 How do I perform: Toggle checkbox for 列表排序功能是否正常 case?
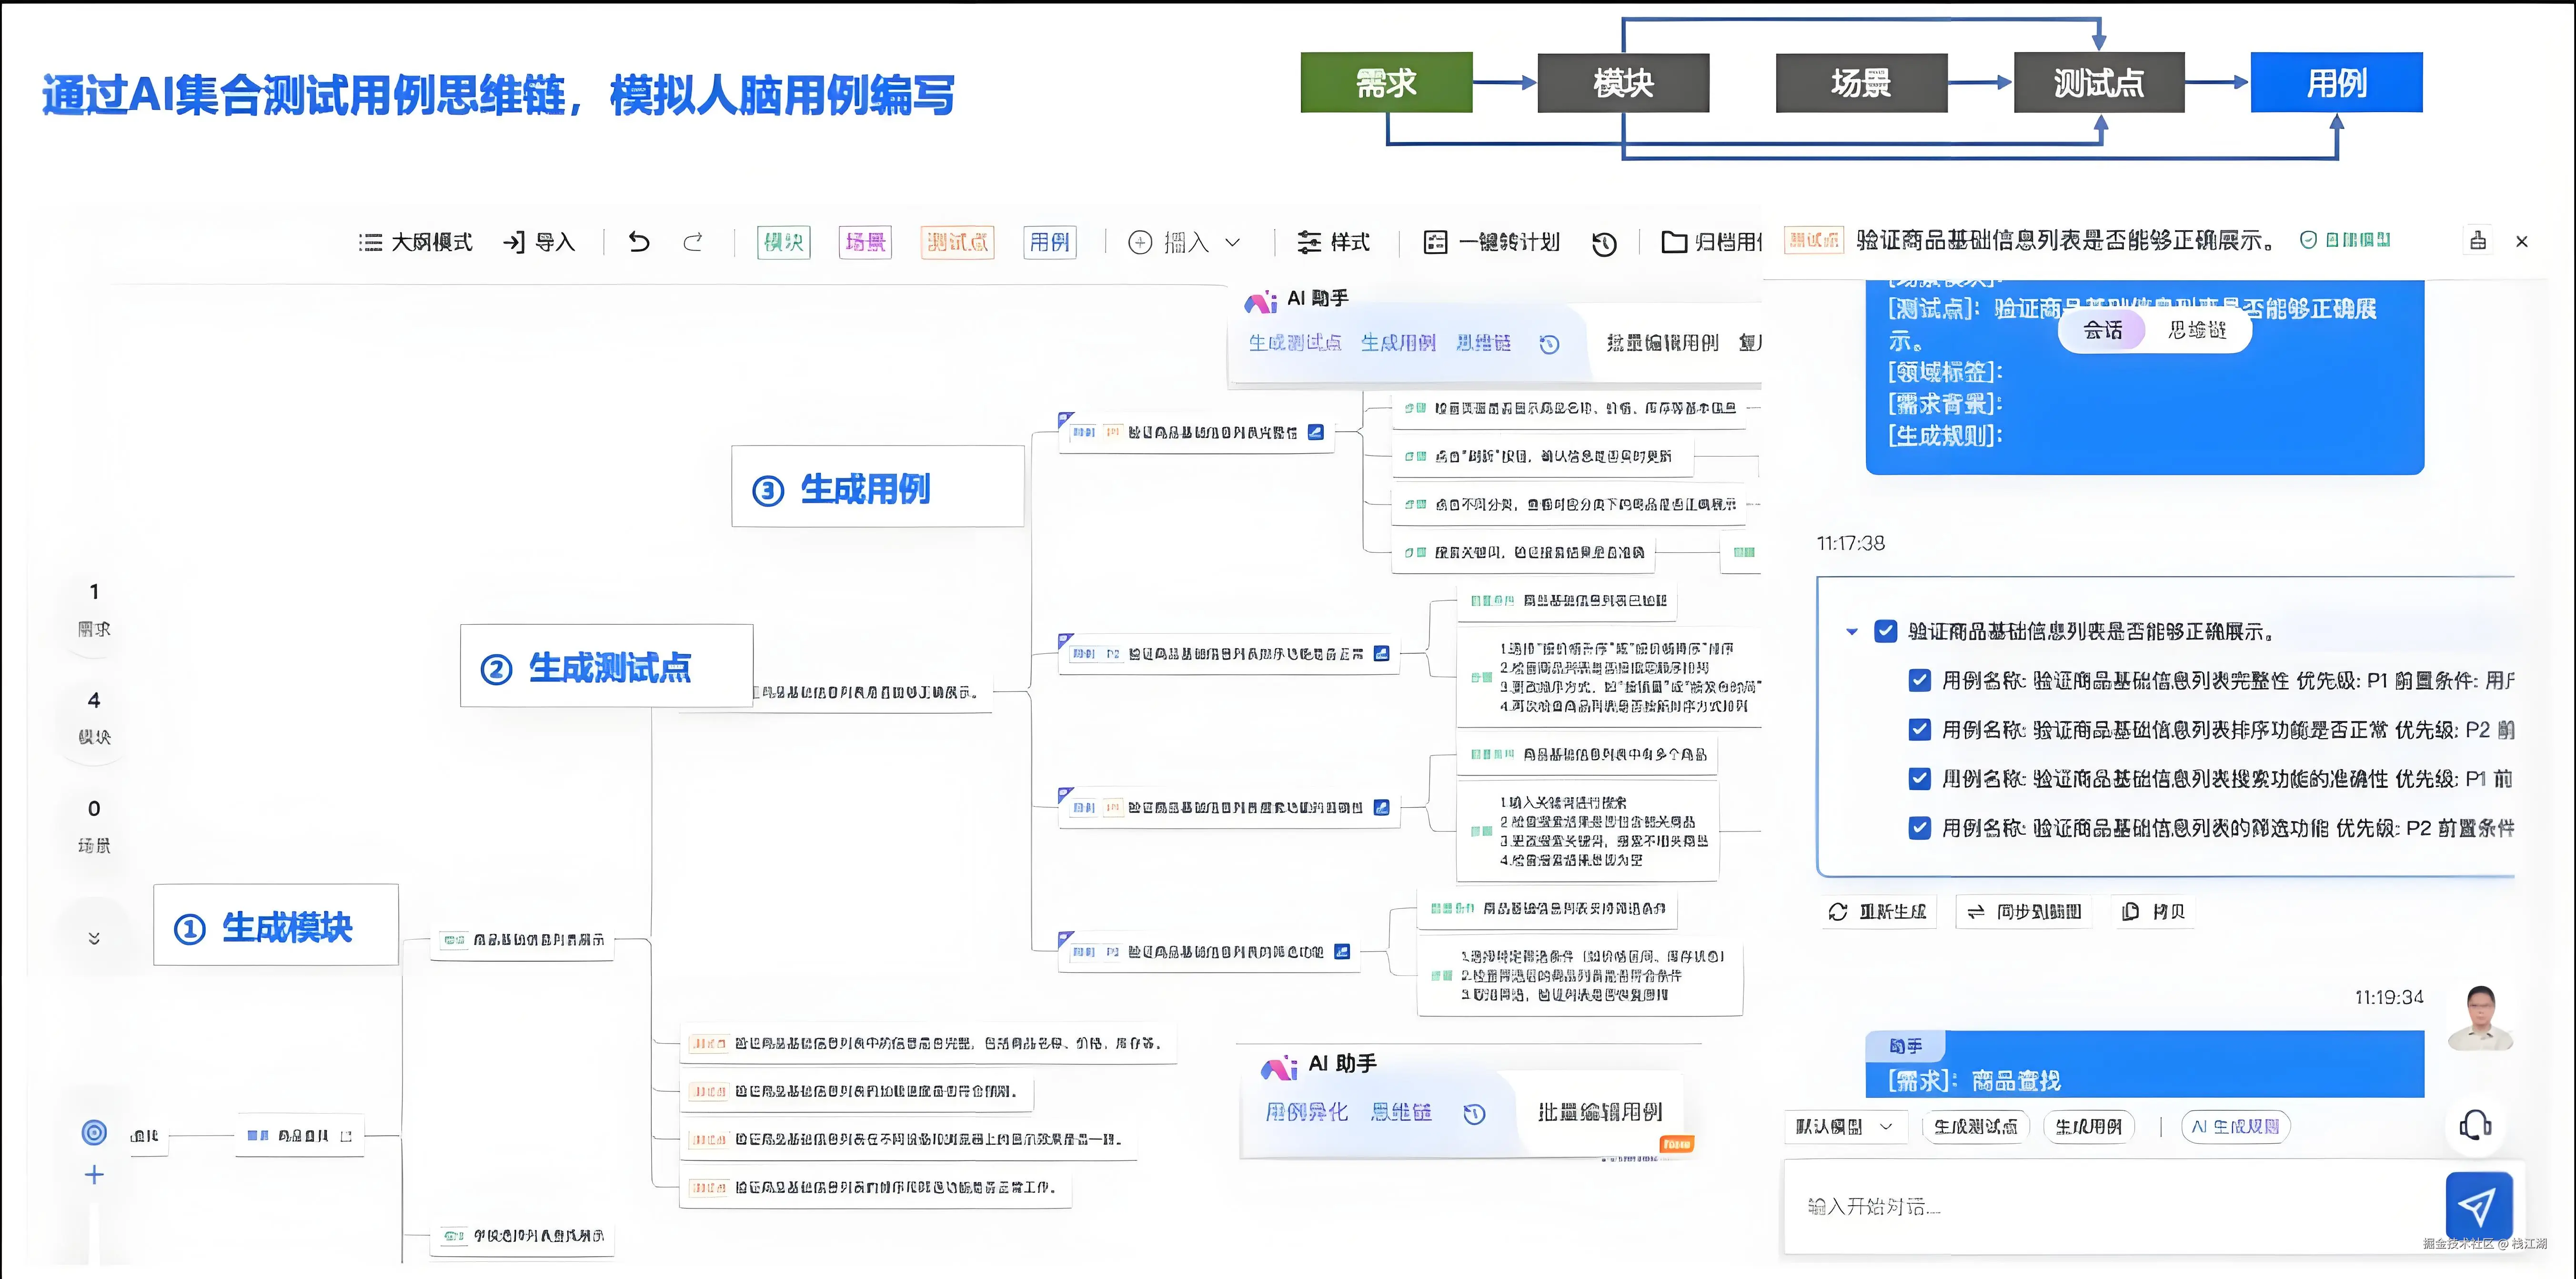(1919, 730)
